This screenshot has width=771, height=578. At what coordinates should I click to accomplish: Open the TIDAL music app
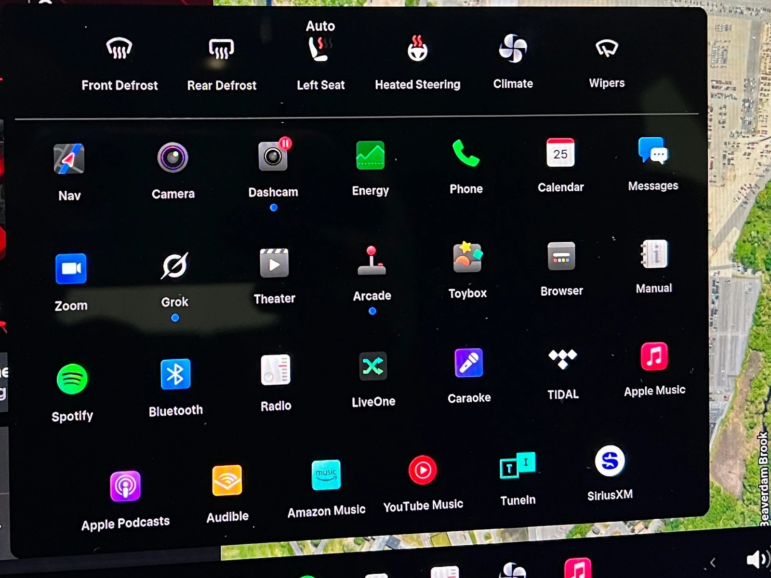click(x=562, y=359)
